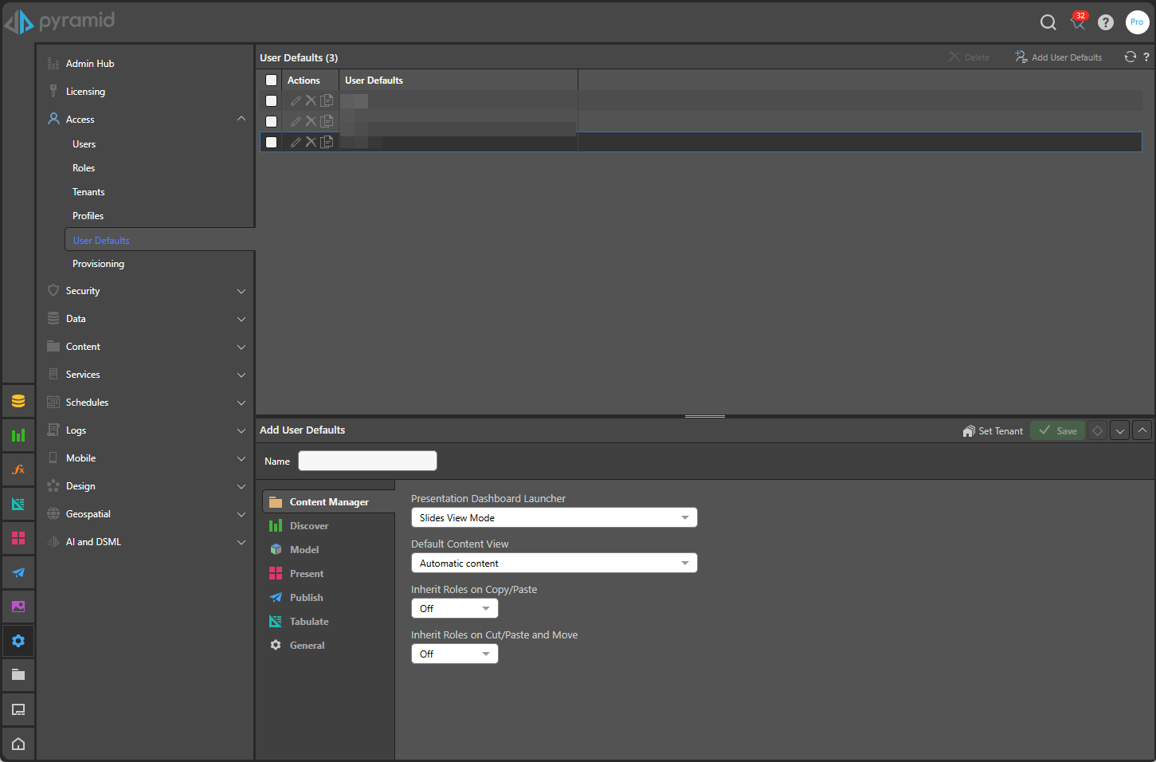Click the delete X icon in second row
This screenshot has height=762, width=1156.
coord(311,121)
